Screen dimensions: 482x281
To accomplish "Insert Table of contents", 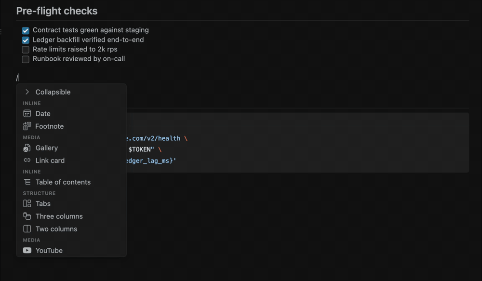I will [71, 182].
